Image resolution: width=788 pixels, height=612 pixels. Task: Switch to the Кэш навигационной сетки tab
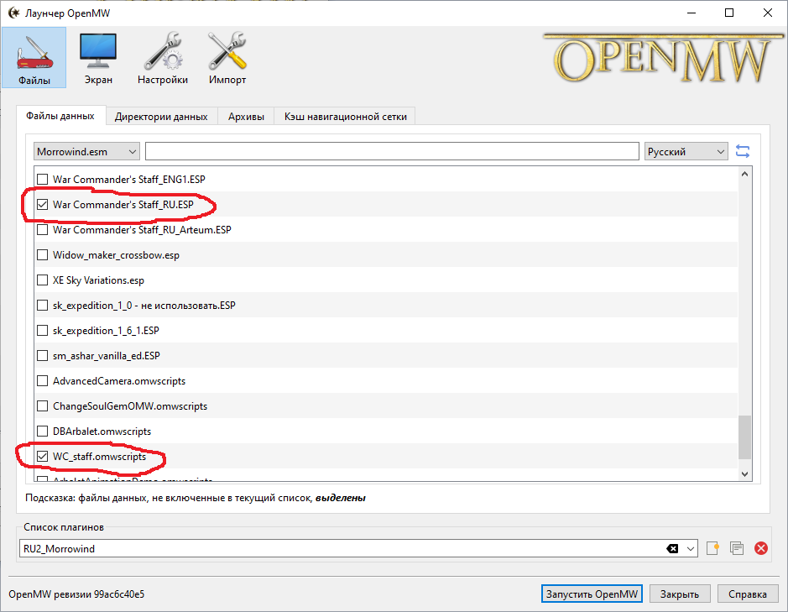[345, 116]
